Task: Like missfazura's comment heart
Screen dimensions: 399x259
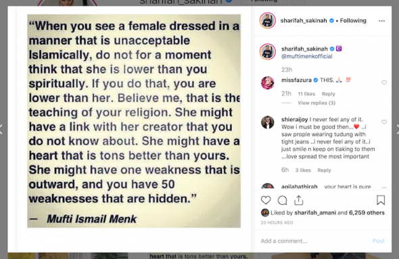Action: [384, 83]
